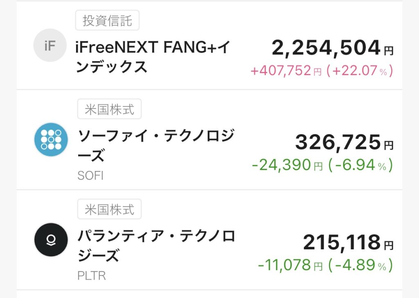The image size is (419, 298).
Task: Tap the 2,254,504円 valuation amount
Action: coord(332,49)
